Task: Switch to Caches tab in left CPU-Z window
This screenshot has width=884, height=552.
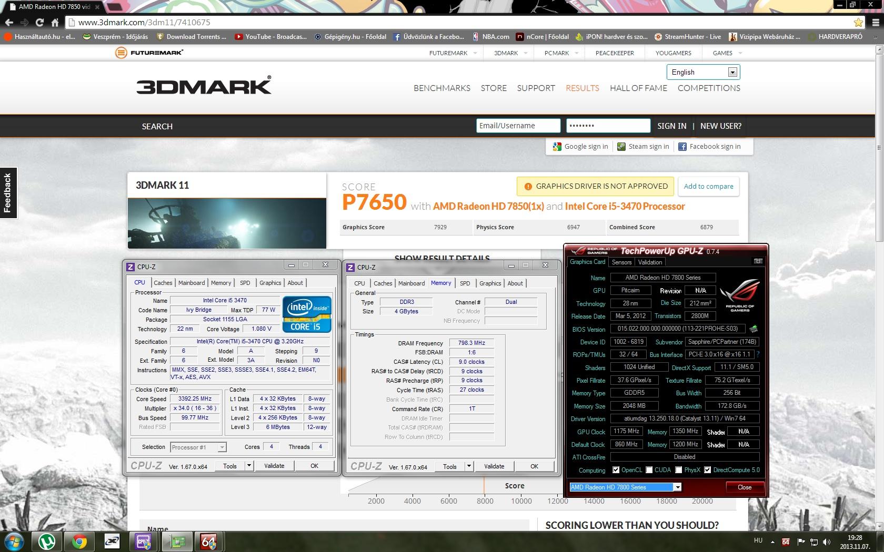Action: click(163, 283)
